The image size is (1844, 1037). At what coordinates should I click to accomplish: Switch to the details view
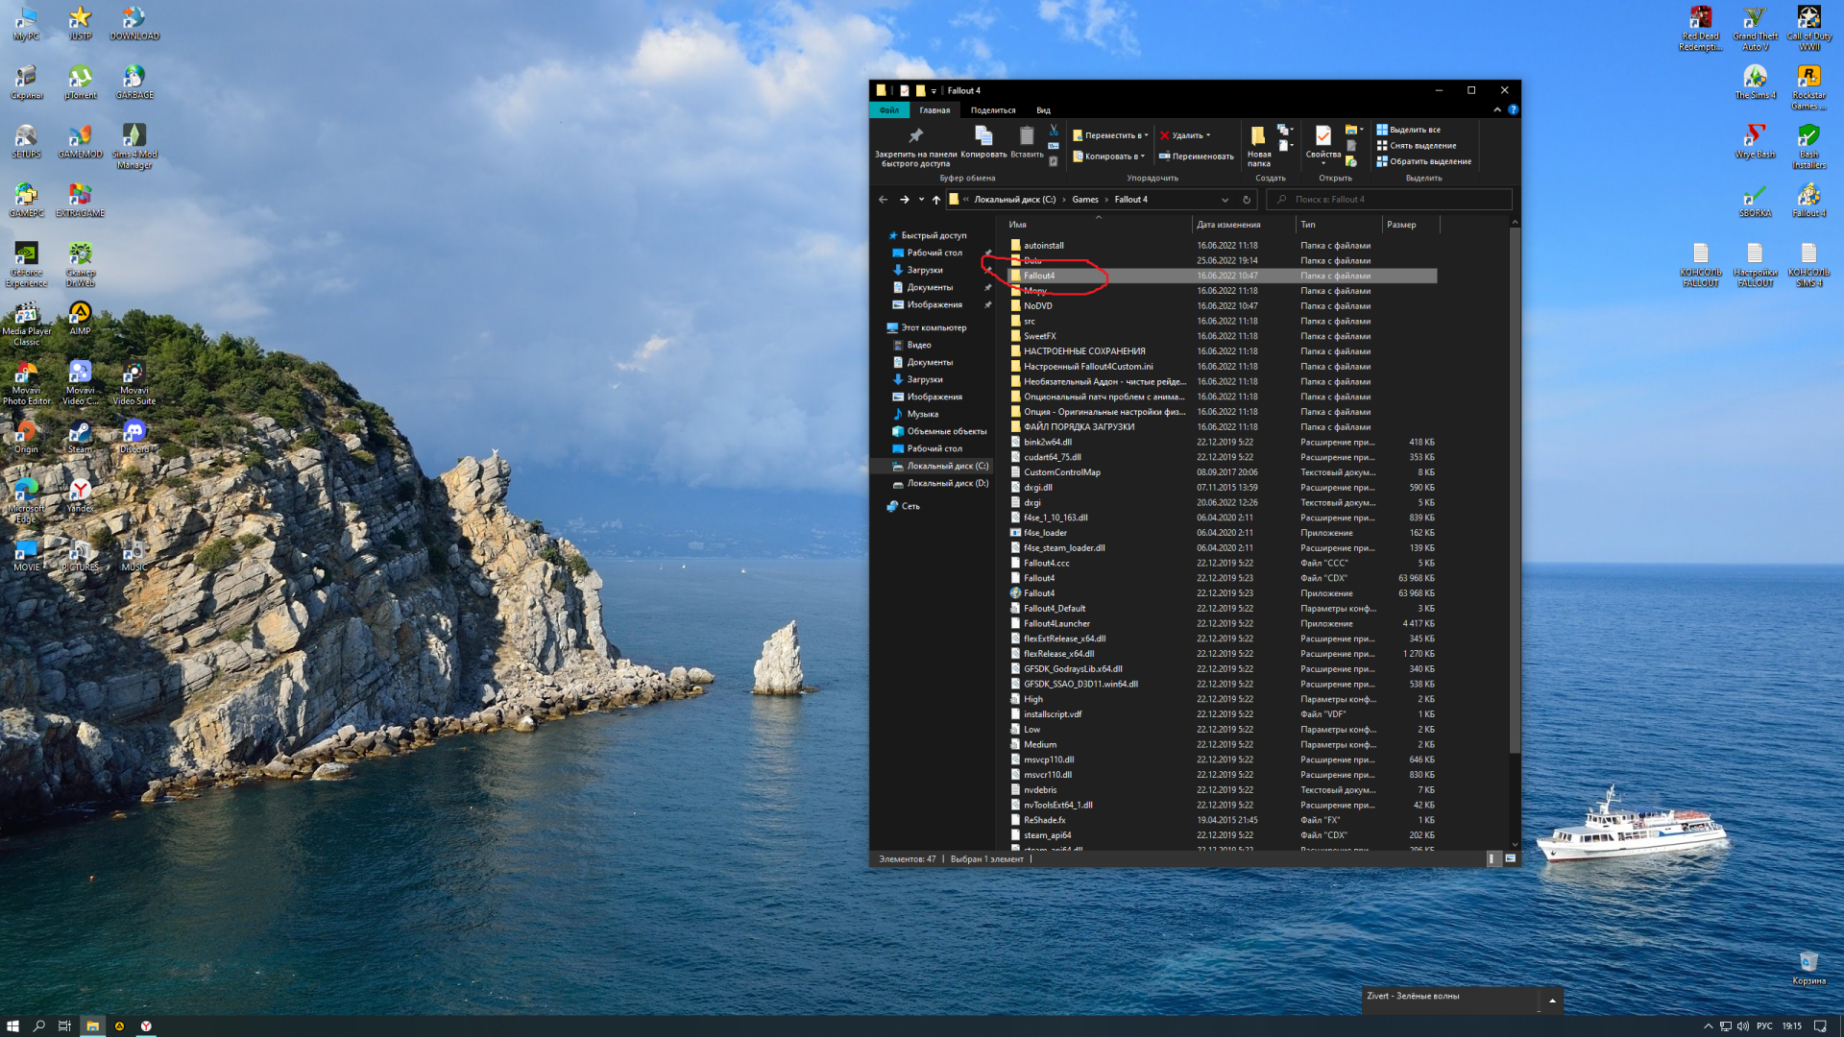[1492, 858]
